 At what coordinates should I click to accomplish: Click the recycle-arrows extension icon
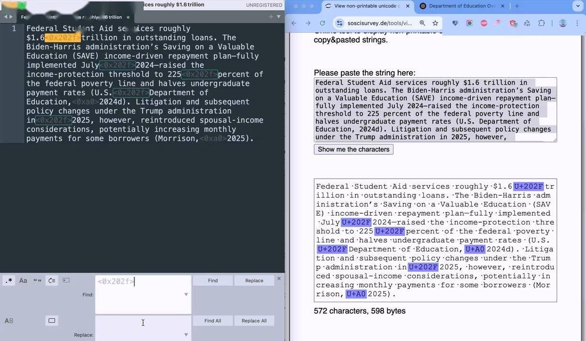pos(527,23)
